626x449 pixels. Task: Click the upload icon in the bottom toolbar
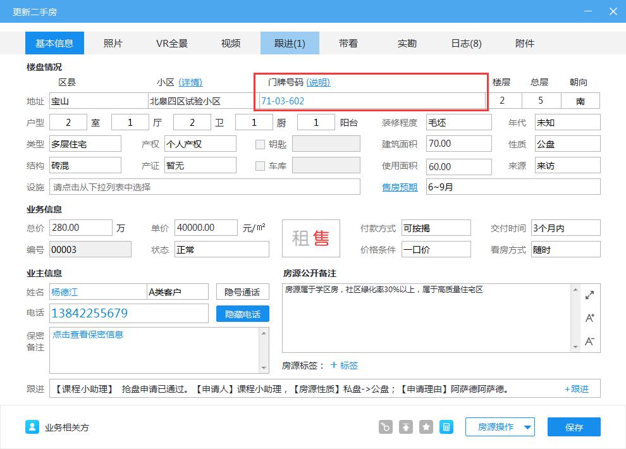[x=405, y=427]
